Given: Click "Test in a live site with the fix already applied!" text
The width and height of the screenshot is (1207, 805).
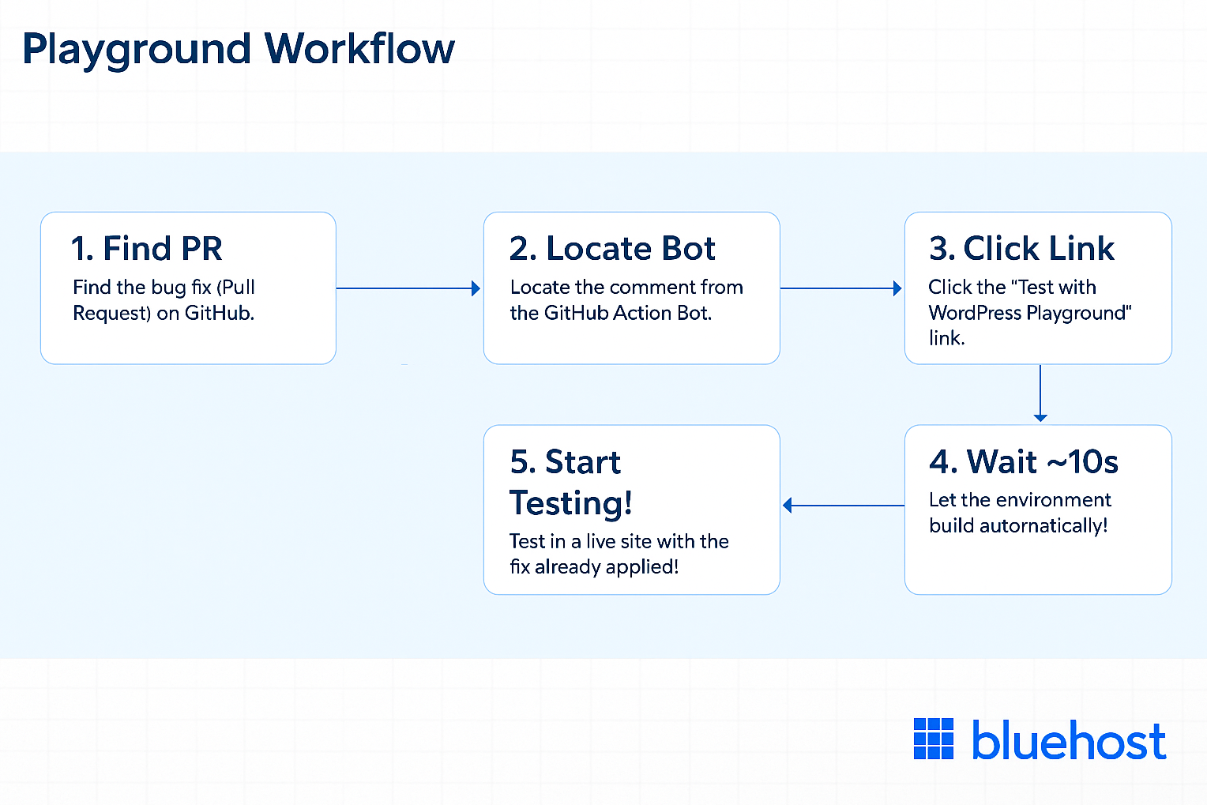Looking at the screenshot, I should (619, 554).
